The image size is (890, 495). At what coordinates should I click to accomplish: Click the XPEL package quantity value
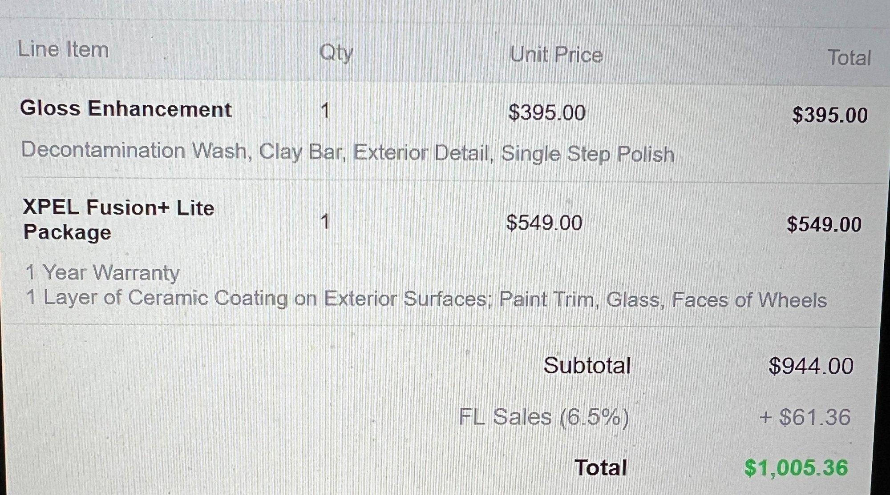(325, 221)
